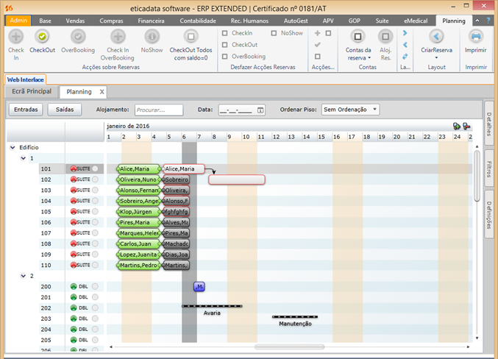Click the CriarReserva layout icon

pos(436,36)
